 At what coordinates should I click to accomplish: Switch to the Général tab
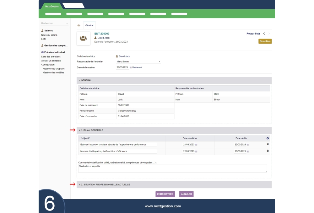pos(89,25)
